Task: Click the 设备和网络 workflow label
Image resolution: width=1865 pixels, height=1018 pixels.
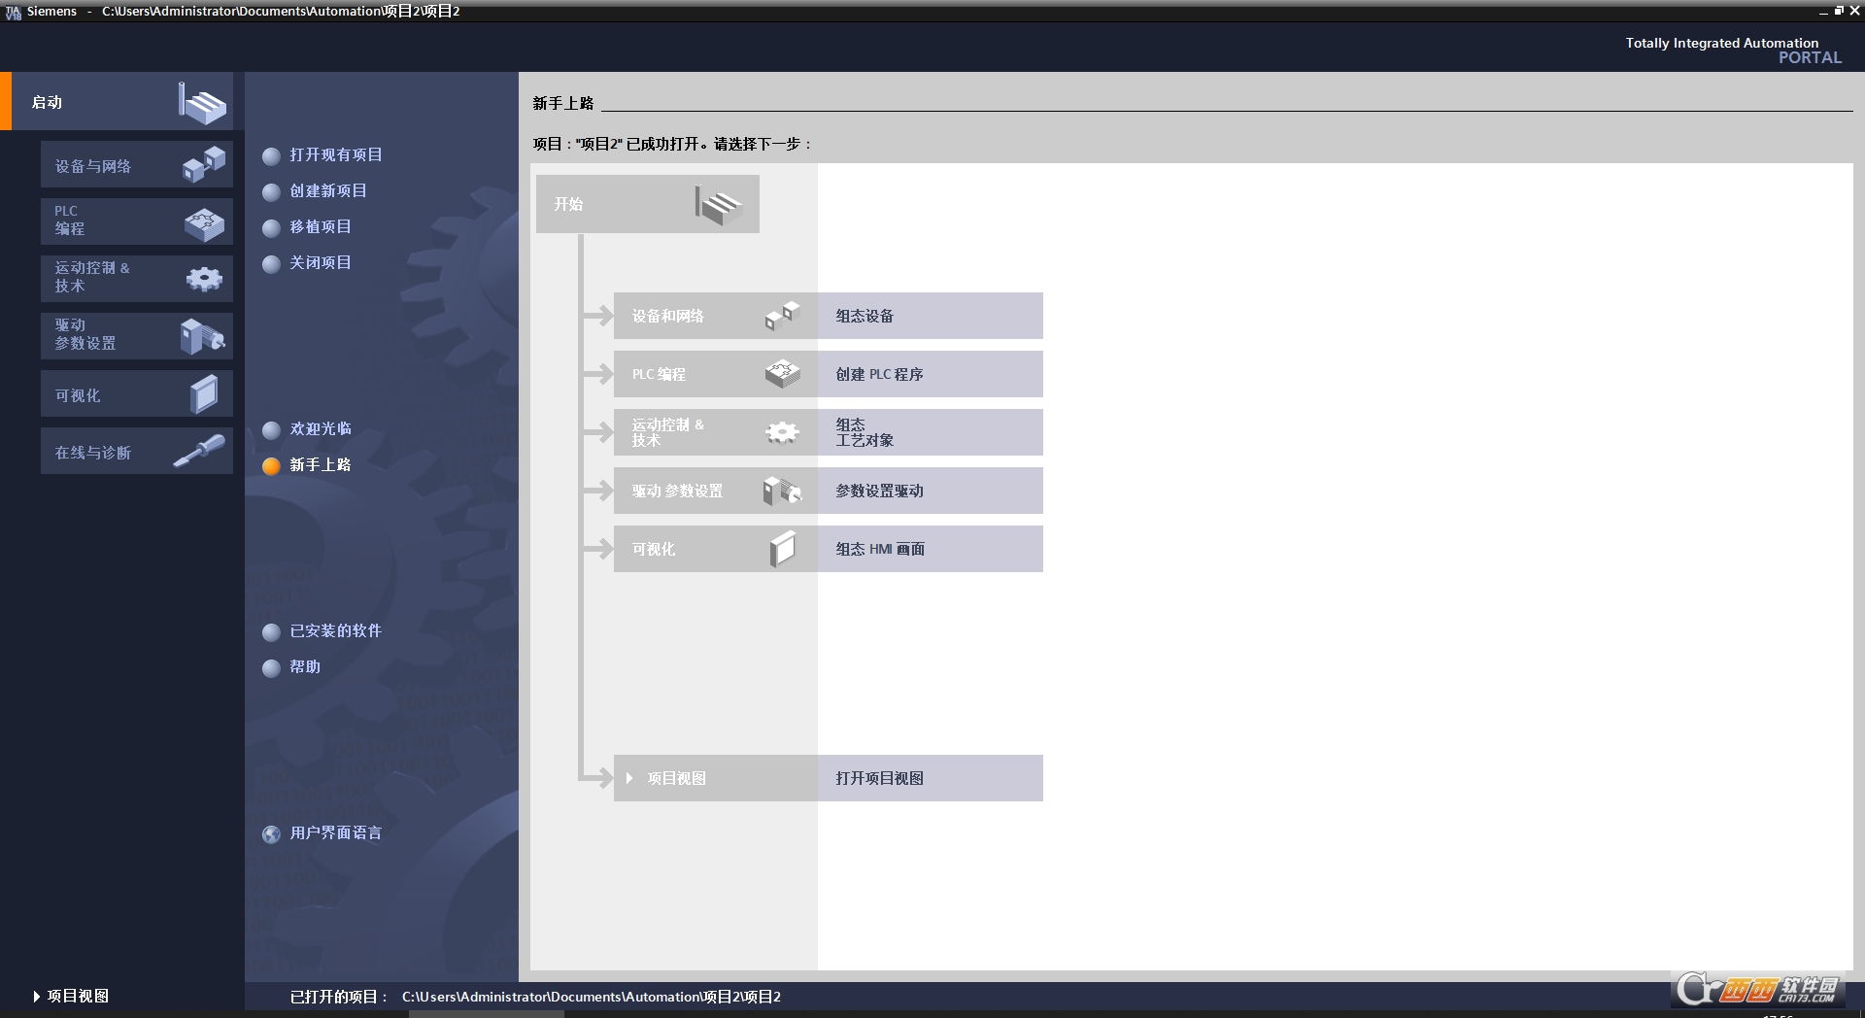Action: pyautogui.click(x=668, y=317)
